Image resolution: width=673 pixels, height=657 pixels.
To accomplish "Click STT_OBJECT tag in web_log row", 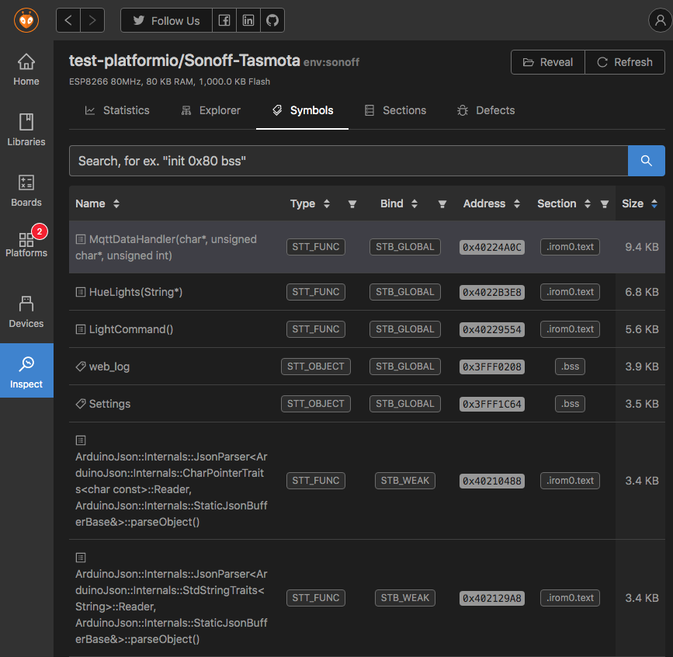I will (x=315, y=367).
